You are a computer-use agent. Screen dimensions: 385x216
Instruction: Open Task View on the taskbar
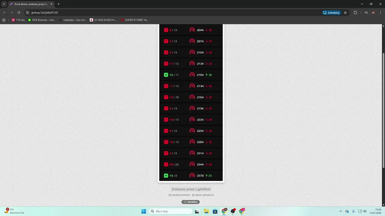point(197,211)
